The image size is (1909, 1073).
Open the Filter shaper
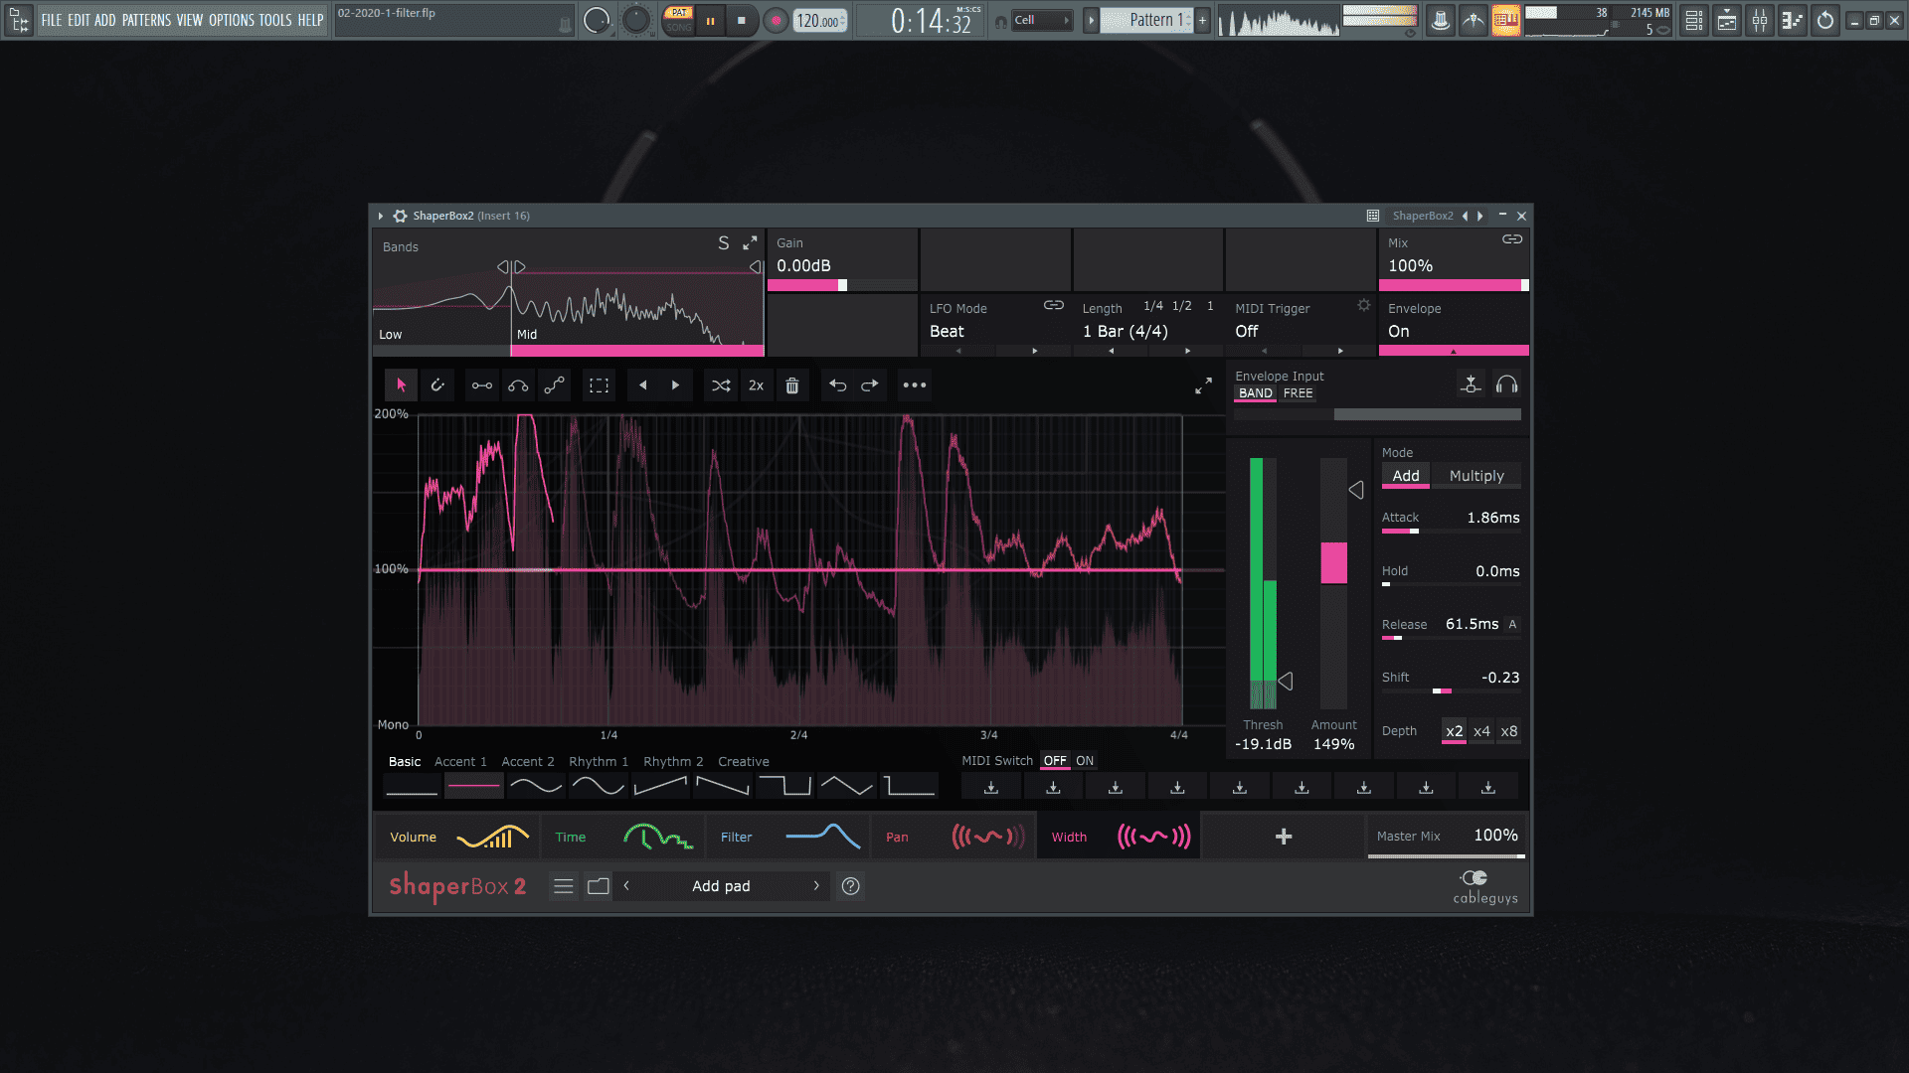[x=787, y=837]
